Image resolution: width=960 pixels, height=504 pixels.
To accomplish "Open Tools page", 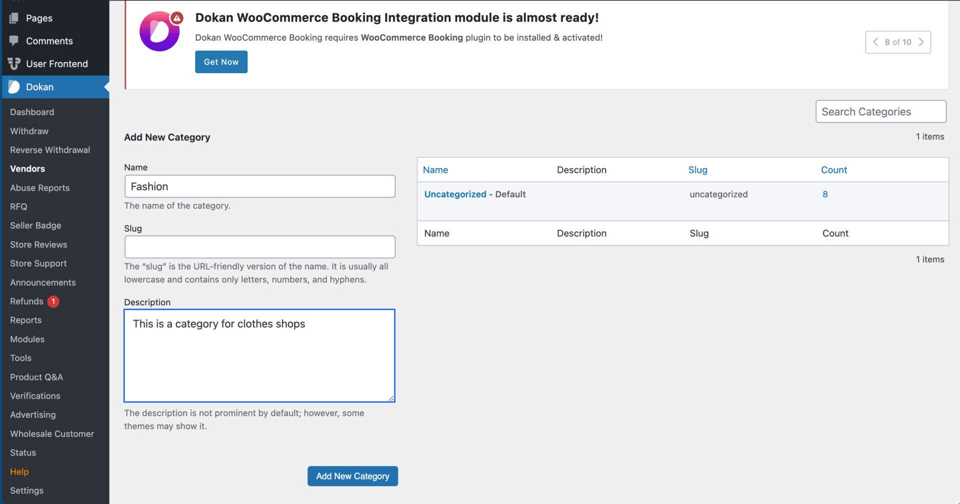I will pyautogui.click(x=20, y=358).
